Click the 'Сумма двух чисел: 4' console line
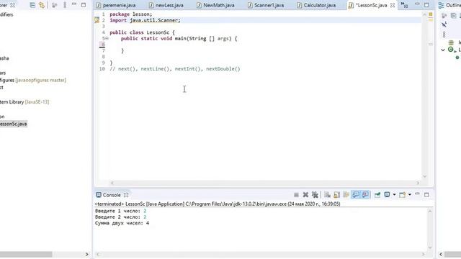This screenshot has height=259, width=461. [122, 223]
